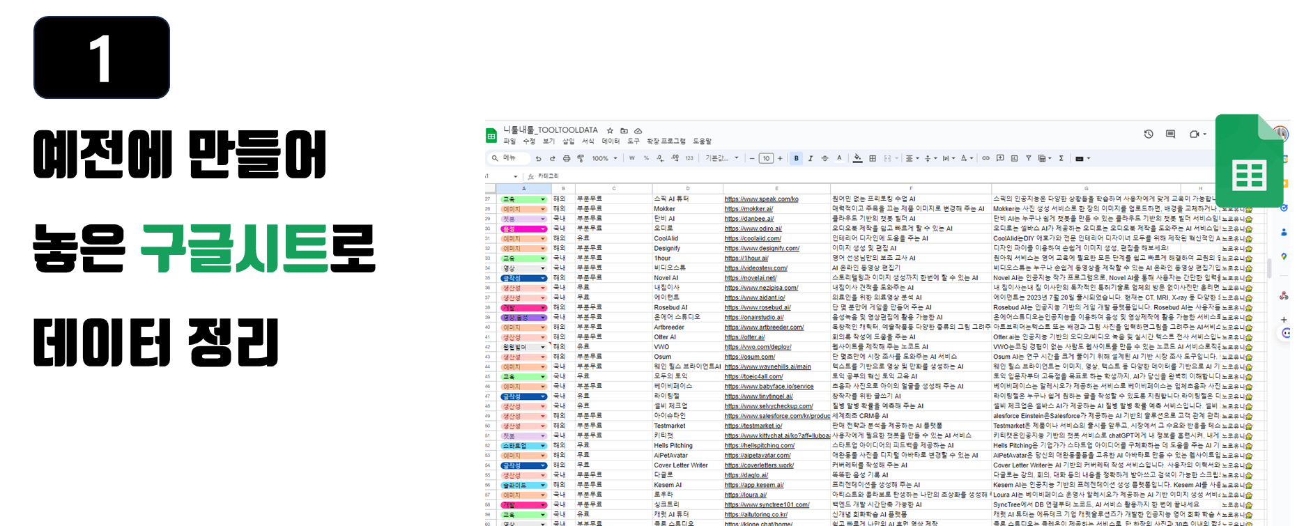Viewport: 1304px width, 526px height.
Task: Create a filter
Action: coord(1028,158)
